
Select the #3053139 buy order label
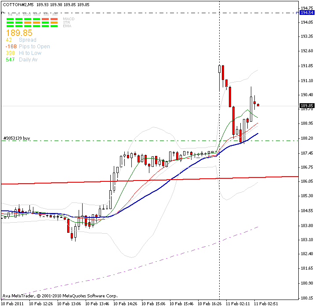(x=17, y=137)
